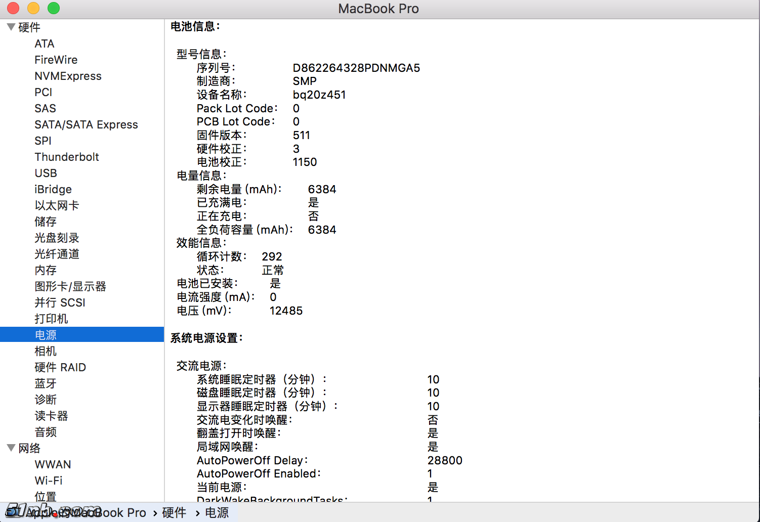Open FireWire device information

click(56, 60)
